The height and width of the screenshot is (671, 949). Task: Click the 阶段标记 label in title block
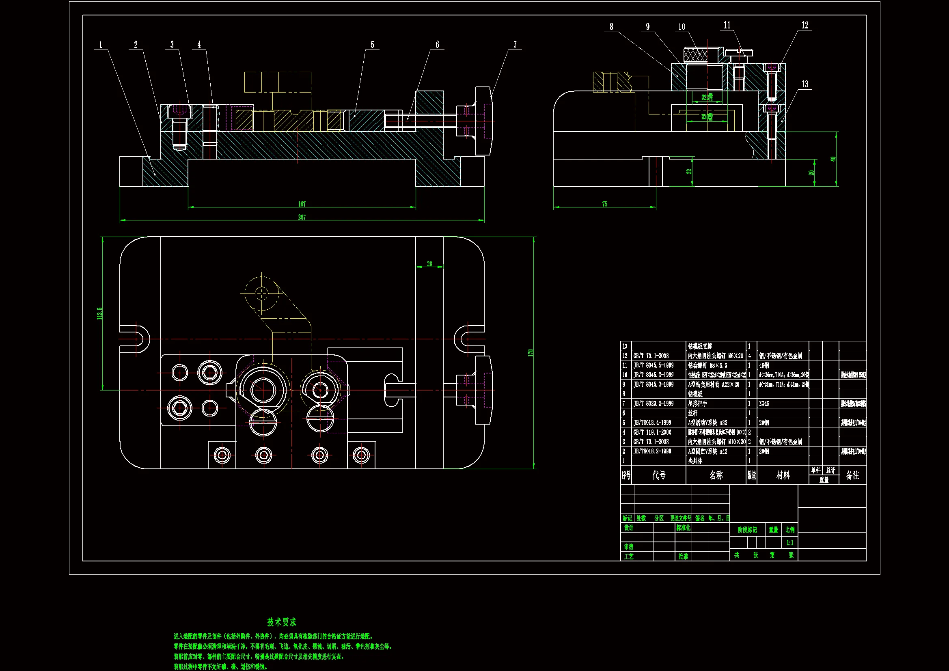[747, 530]
